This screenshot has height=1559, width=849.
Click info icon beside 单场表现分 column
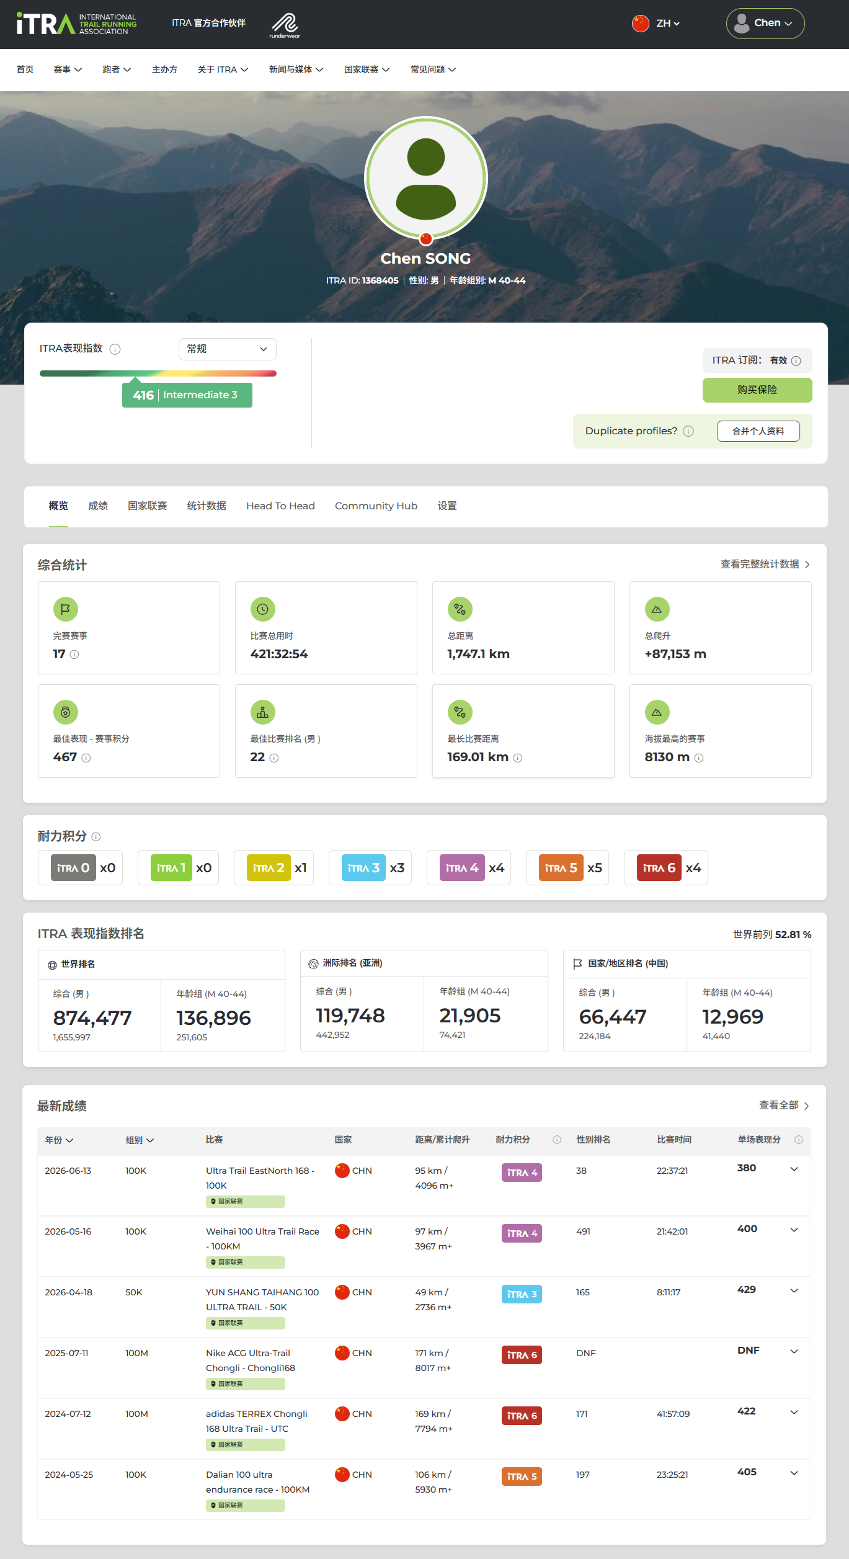pos(799,1140)
